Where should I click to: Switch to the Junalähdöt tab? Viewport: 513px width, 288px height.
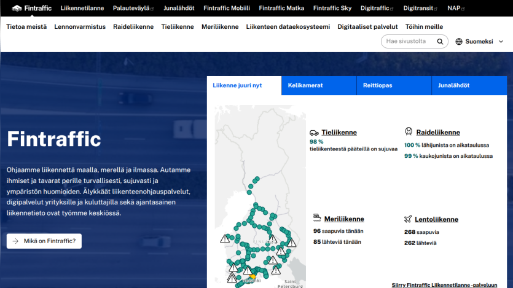click(469, 85)
